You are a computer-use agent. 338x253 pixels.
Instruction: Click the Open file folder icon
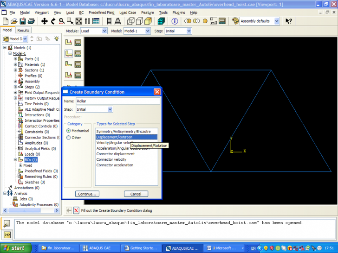pos(14,21)
